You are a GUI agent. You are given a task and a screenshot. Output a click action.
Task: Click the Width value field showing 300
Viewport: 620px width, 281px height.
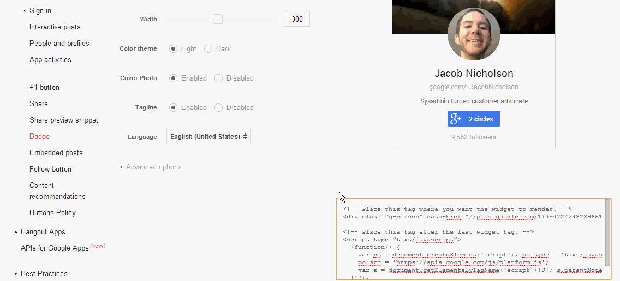[296, 19]
